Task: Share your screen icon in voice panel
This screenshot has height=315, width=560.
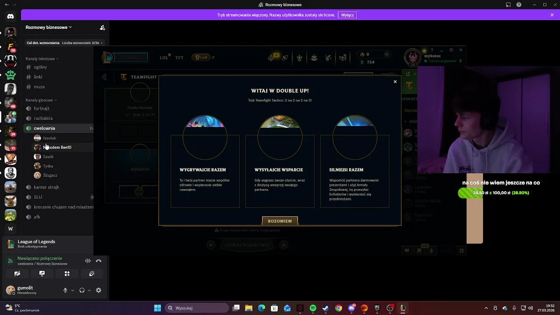Action: click(42, 273)
